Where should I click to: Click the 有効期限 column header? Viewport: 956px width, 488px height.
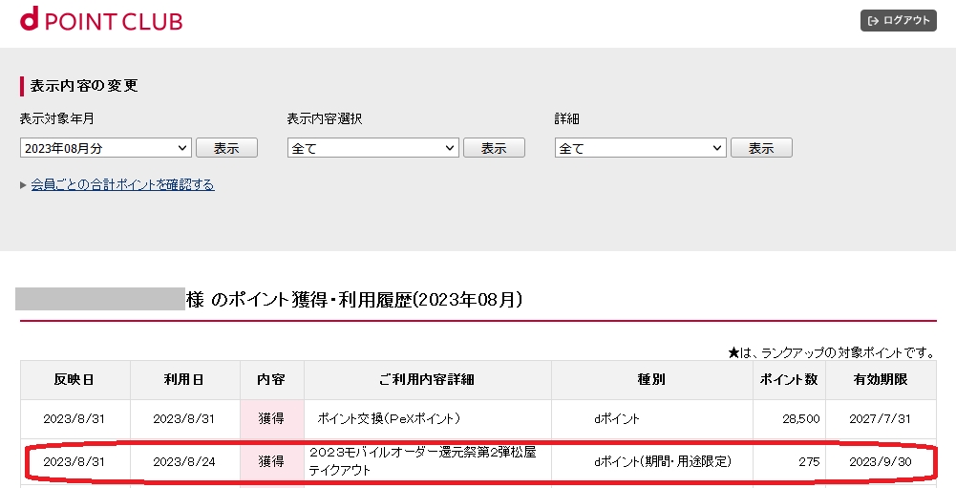[881, 379]
